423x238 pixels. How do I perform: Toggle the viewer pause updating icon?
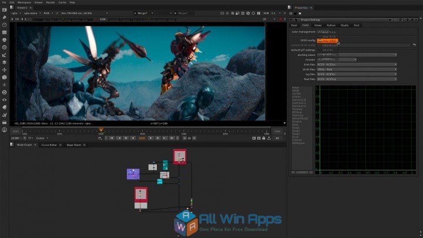click(x=258, y=13)
